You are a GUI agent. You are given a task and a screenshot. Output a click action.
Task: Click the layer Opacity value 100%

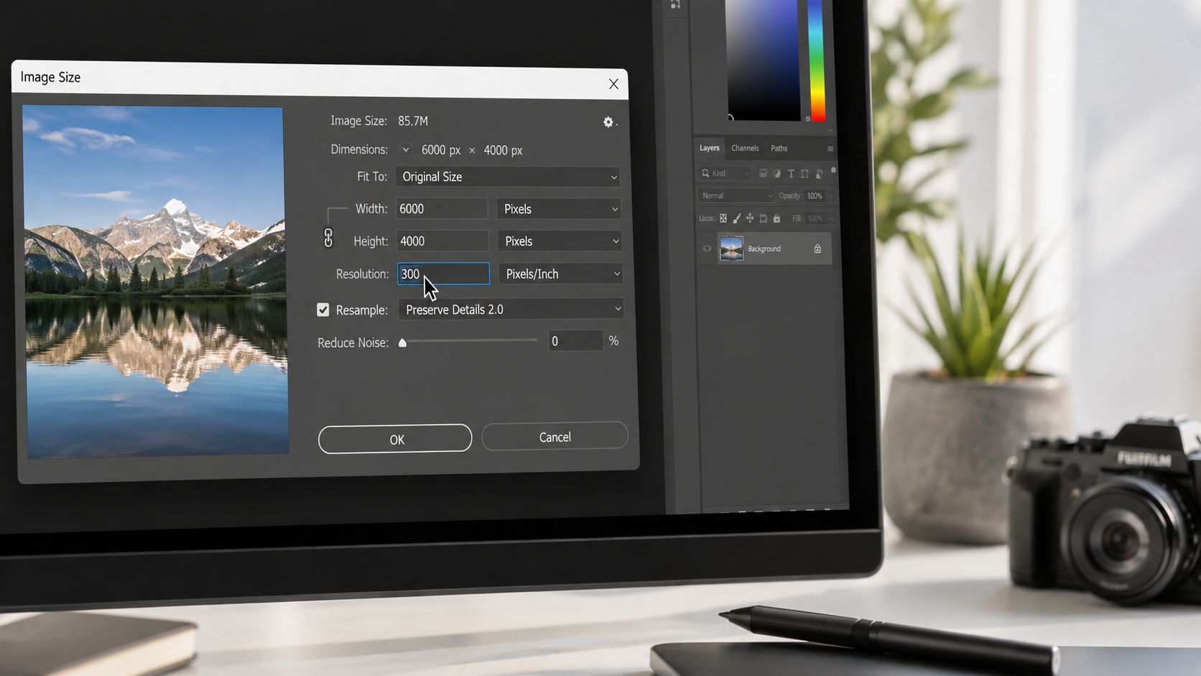tap(815, 196)
